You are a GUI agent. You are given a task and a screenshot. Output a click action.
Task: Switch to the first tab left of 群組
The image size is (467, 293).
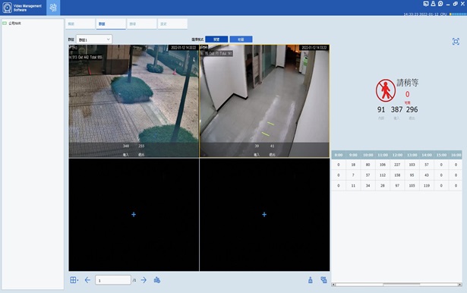[x=80, y=24]
